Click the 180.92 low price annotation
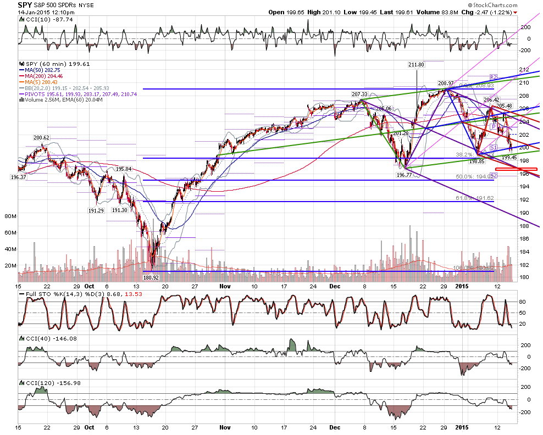543x435 pixels. click(151, 277)
